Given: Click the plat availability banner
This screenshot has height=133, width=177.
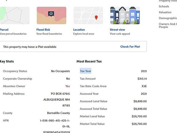Looking at the screenshot, I should 73,46.
